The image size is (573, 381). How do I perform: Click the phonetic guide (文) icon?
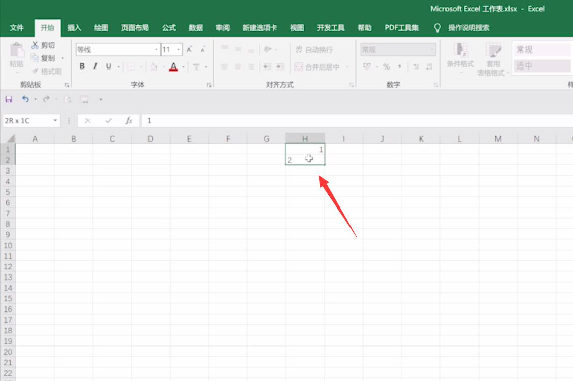[x=196, y=66]
